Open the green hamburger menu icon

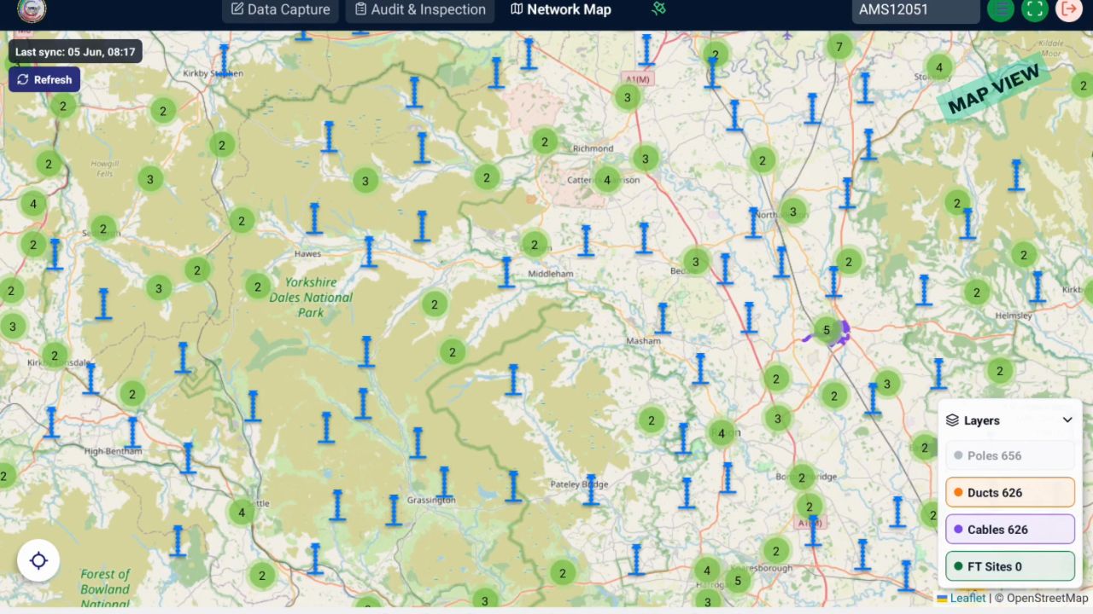point(1001,9)
